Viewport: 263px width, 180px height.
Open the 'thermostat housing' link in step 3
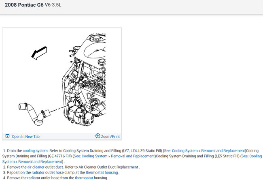102,172
